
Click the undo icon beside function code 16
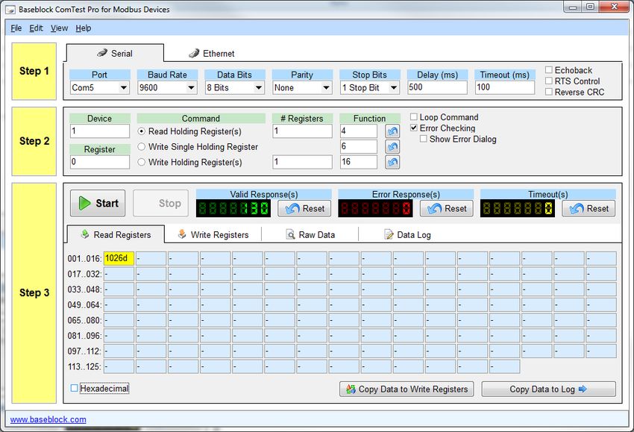pyautogui.click(x=392, y=162)
